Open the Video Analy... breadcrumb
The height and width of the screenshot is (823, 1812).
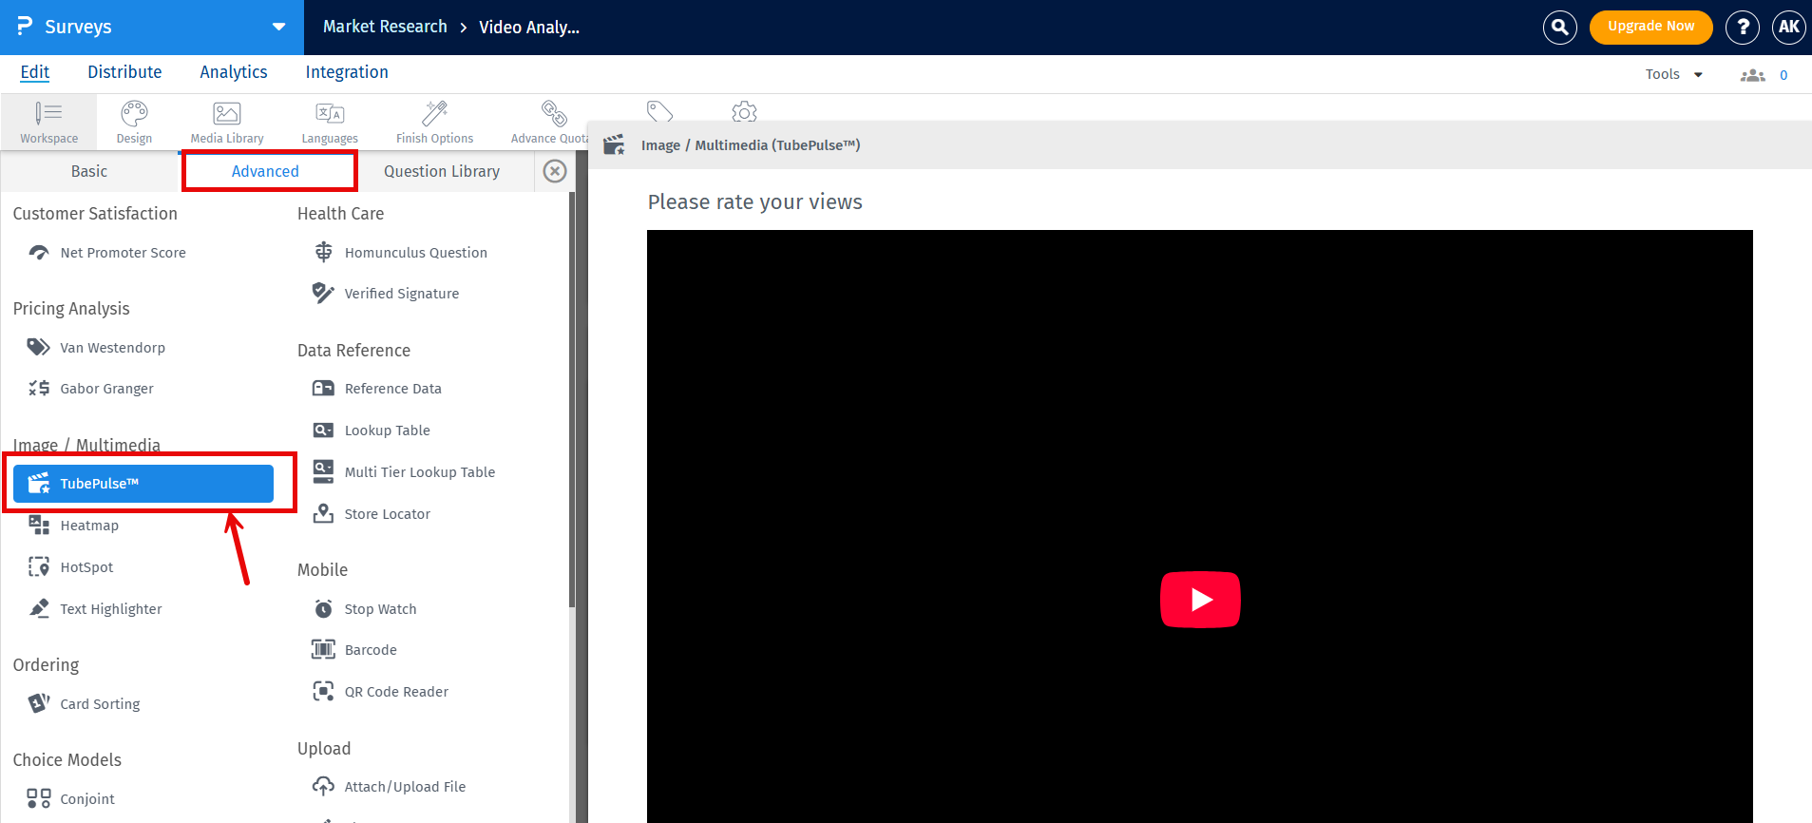pyautogui.click(x=529, y=28)
